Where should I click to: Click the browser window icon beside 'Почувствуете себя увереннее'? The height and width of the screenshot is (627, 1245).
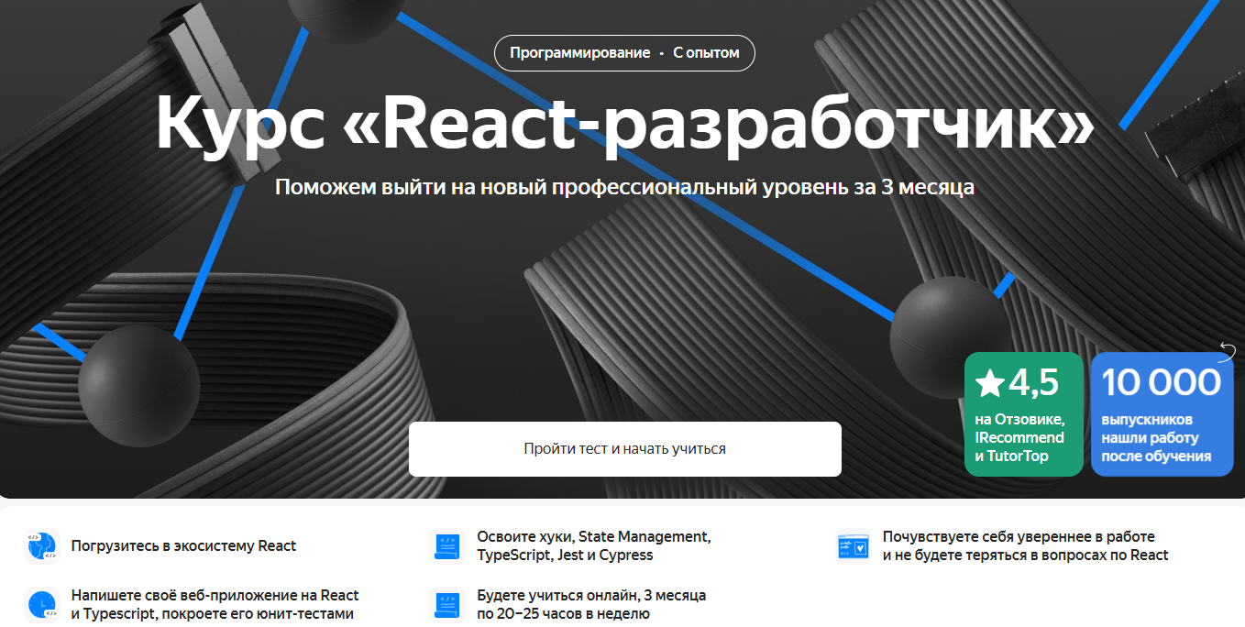(x=854, y=546)
